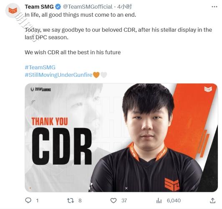Viewport: 222px width, 209px height.
Task: Click the blue verified badge icon
Action: click(58, 7)
